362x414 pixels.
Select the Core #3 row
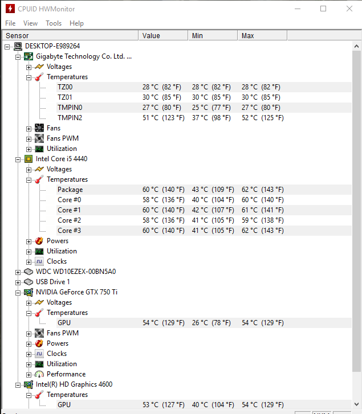pyautogui.click(x=204, y=231)
